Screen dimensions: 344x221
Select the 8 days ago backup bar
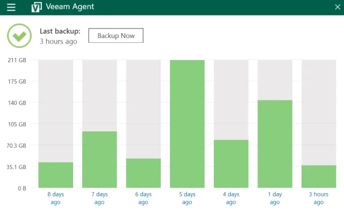click(56, 174)
